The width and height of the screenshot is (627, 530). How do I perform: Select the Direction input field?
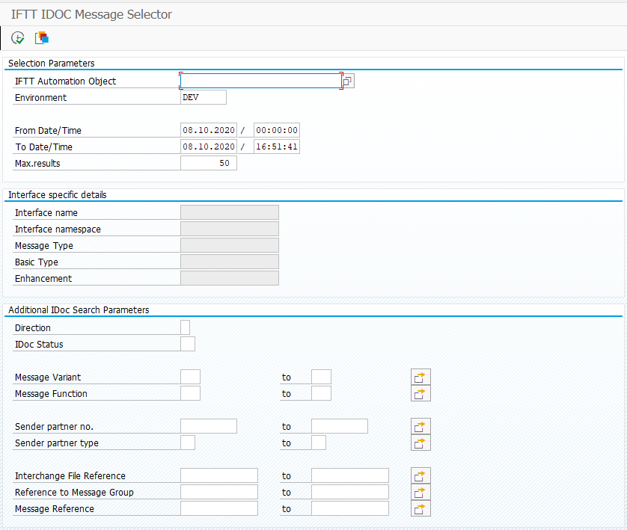pos(184,327)
